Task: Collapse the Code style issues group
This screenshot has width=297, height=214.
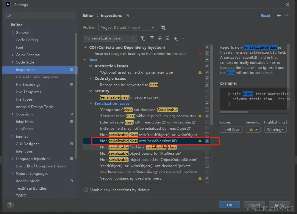Action: tap(90, 78)
